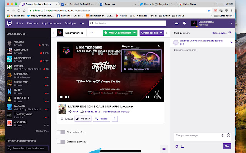Open the emote picker smiley

228,135
